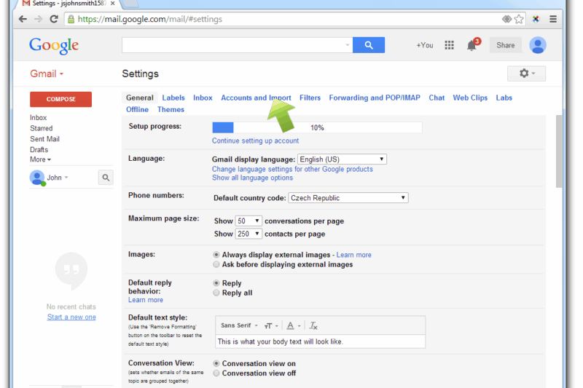Open the Chrome hamburger menu
This screenshot has height=388, width=583.
[x=553, y=19]
